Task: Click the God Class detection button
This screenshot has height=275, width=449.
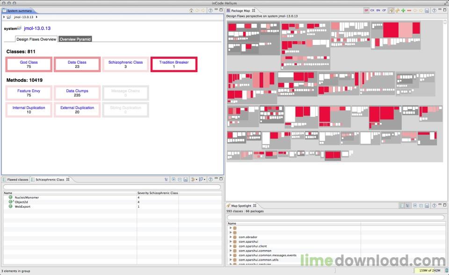Action: (x=28, y=64)
